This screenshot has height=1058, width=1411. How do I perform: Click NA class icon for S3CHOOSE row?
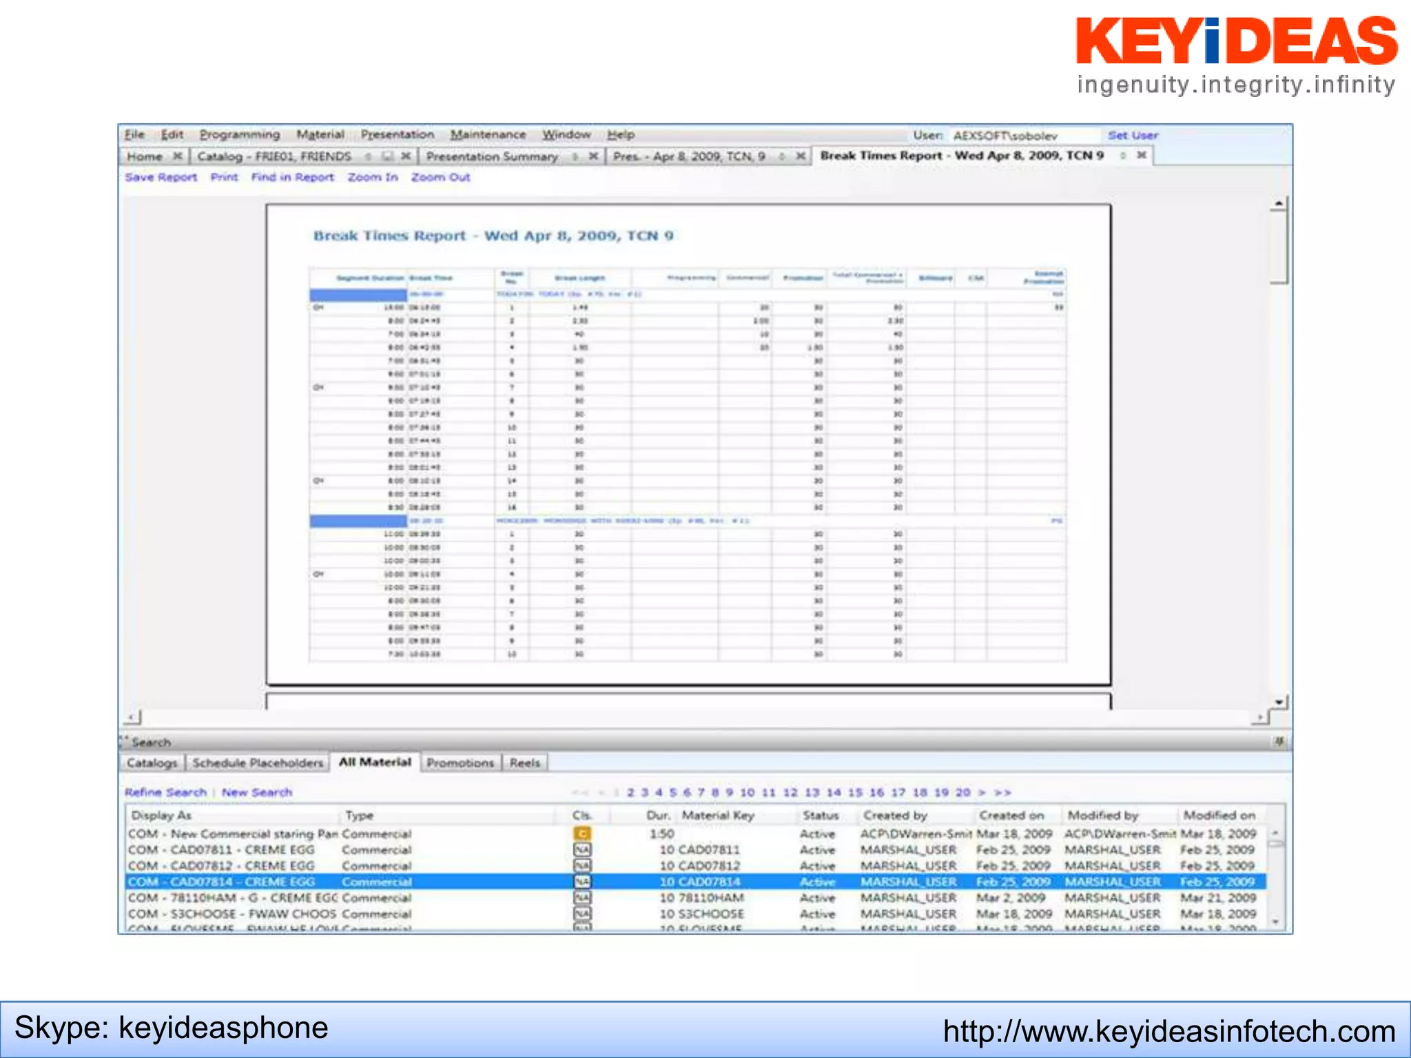pos(581,914)
